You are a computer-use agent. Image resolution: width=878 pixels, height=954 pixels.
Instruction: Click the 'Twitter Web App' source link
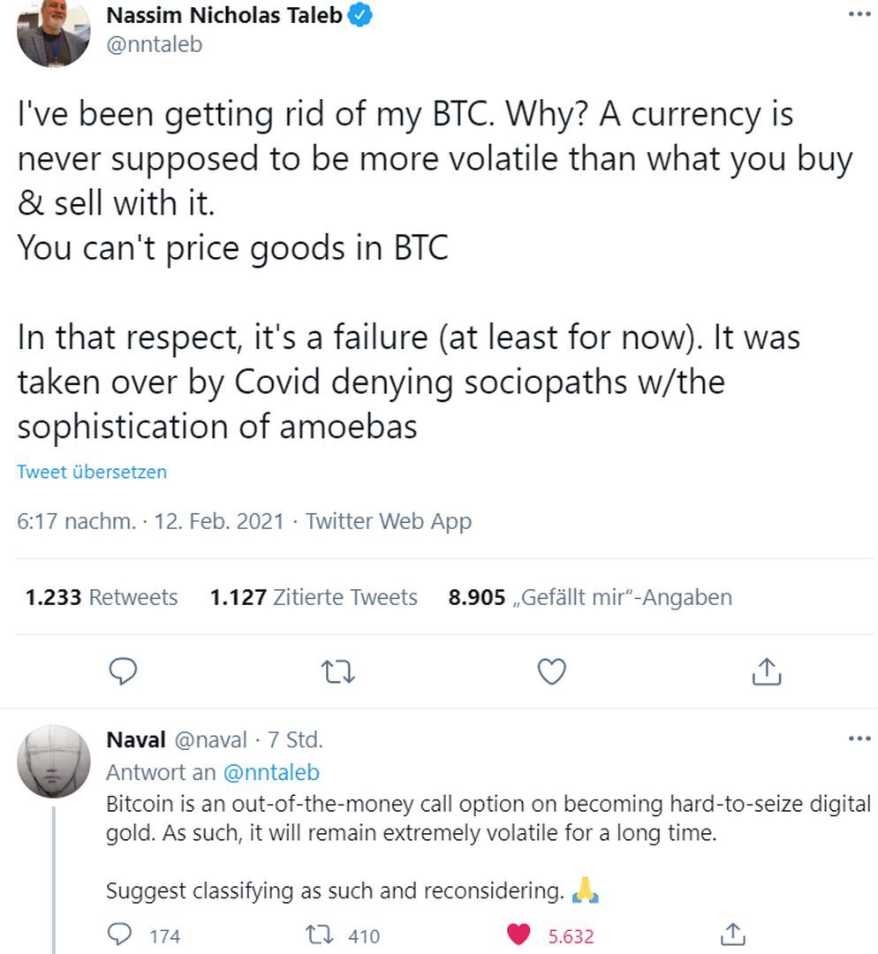coord(389,521)
